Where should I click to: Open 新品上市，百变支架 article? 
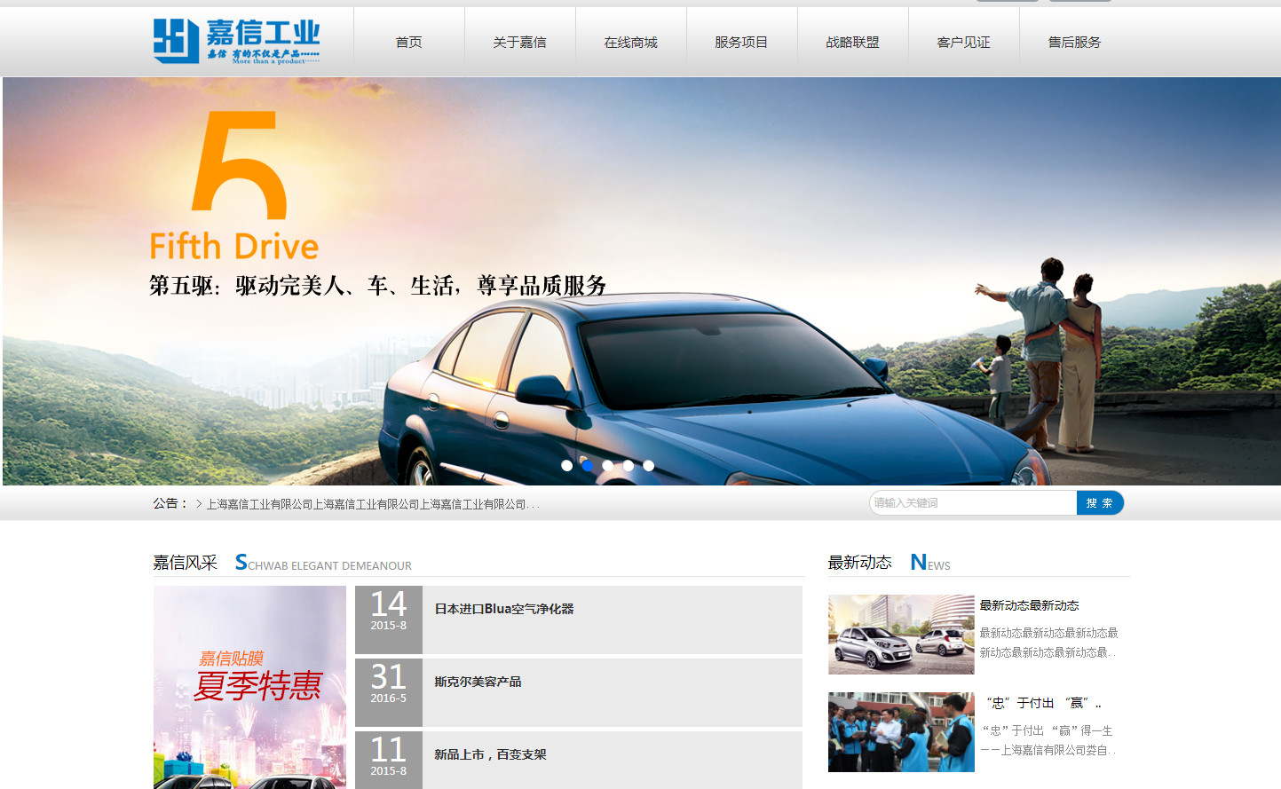[490, 754]
